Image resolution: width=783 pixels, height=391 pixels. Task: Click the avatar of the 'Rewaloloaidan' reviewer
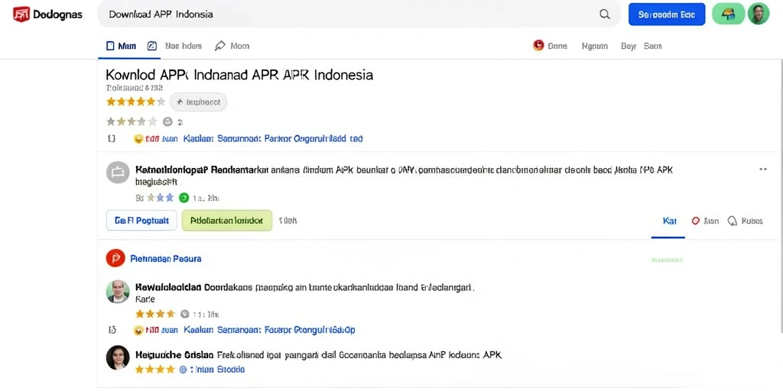coord(118,291)
